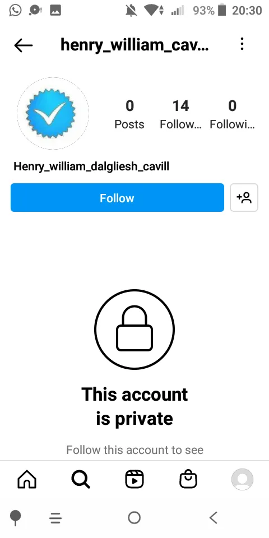The width and height of the screenshot is (269, 538).
Task: Tap the pin-shaped navigation bar icon
Action: (15, 518)
